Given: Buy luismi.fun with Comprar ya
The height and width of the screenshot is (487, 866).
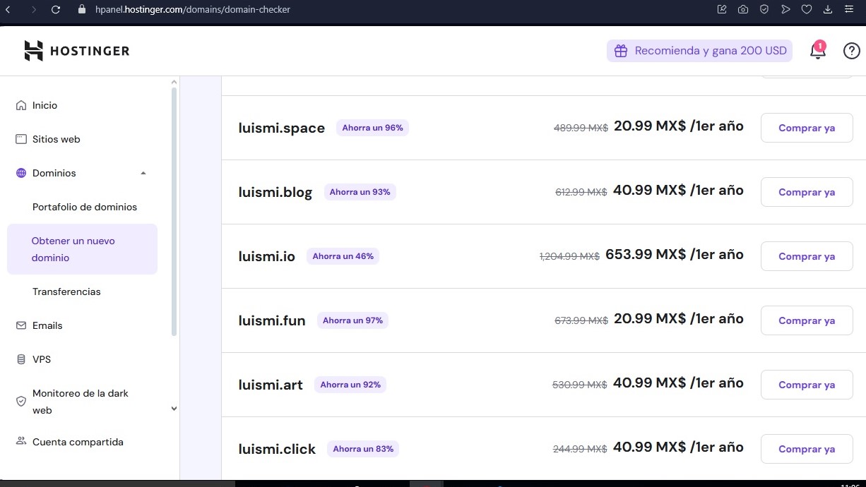Looking at the screenshot, I should tap(807, 320).
